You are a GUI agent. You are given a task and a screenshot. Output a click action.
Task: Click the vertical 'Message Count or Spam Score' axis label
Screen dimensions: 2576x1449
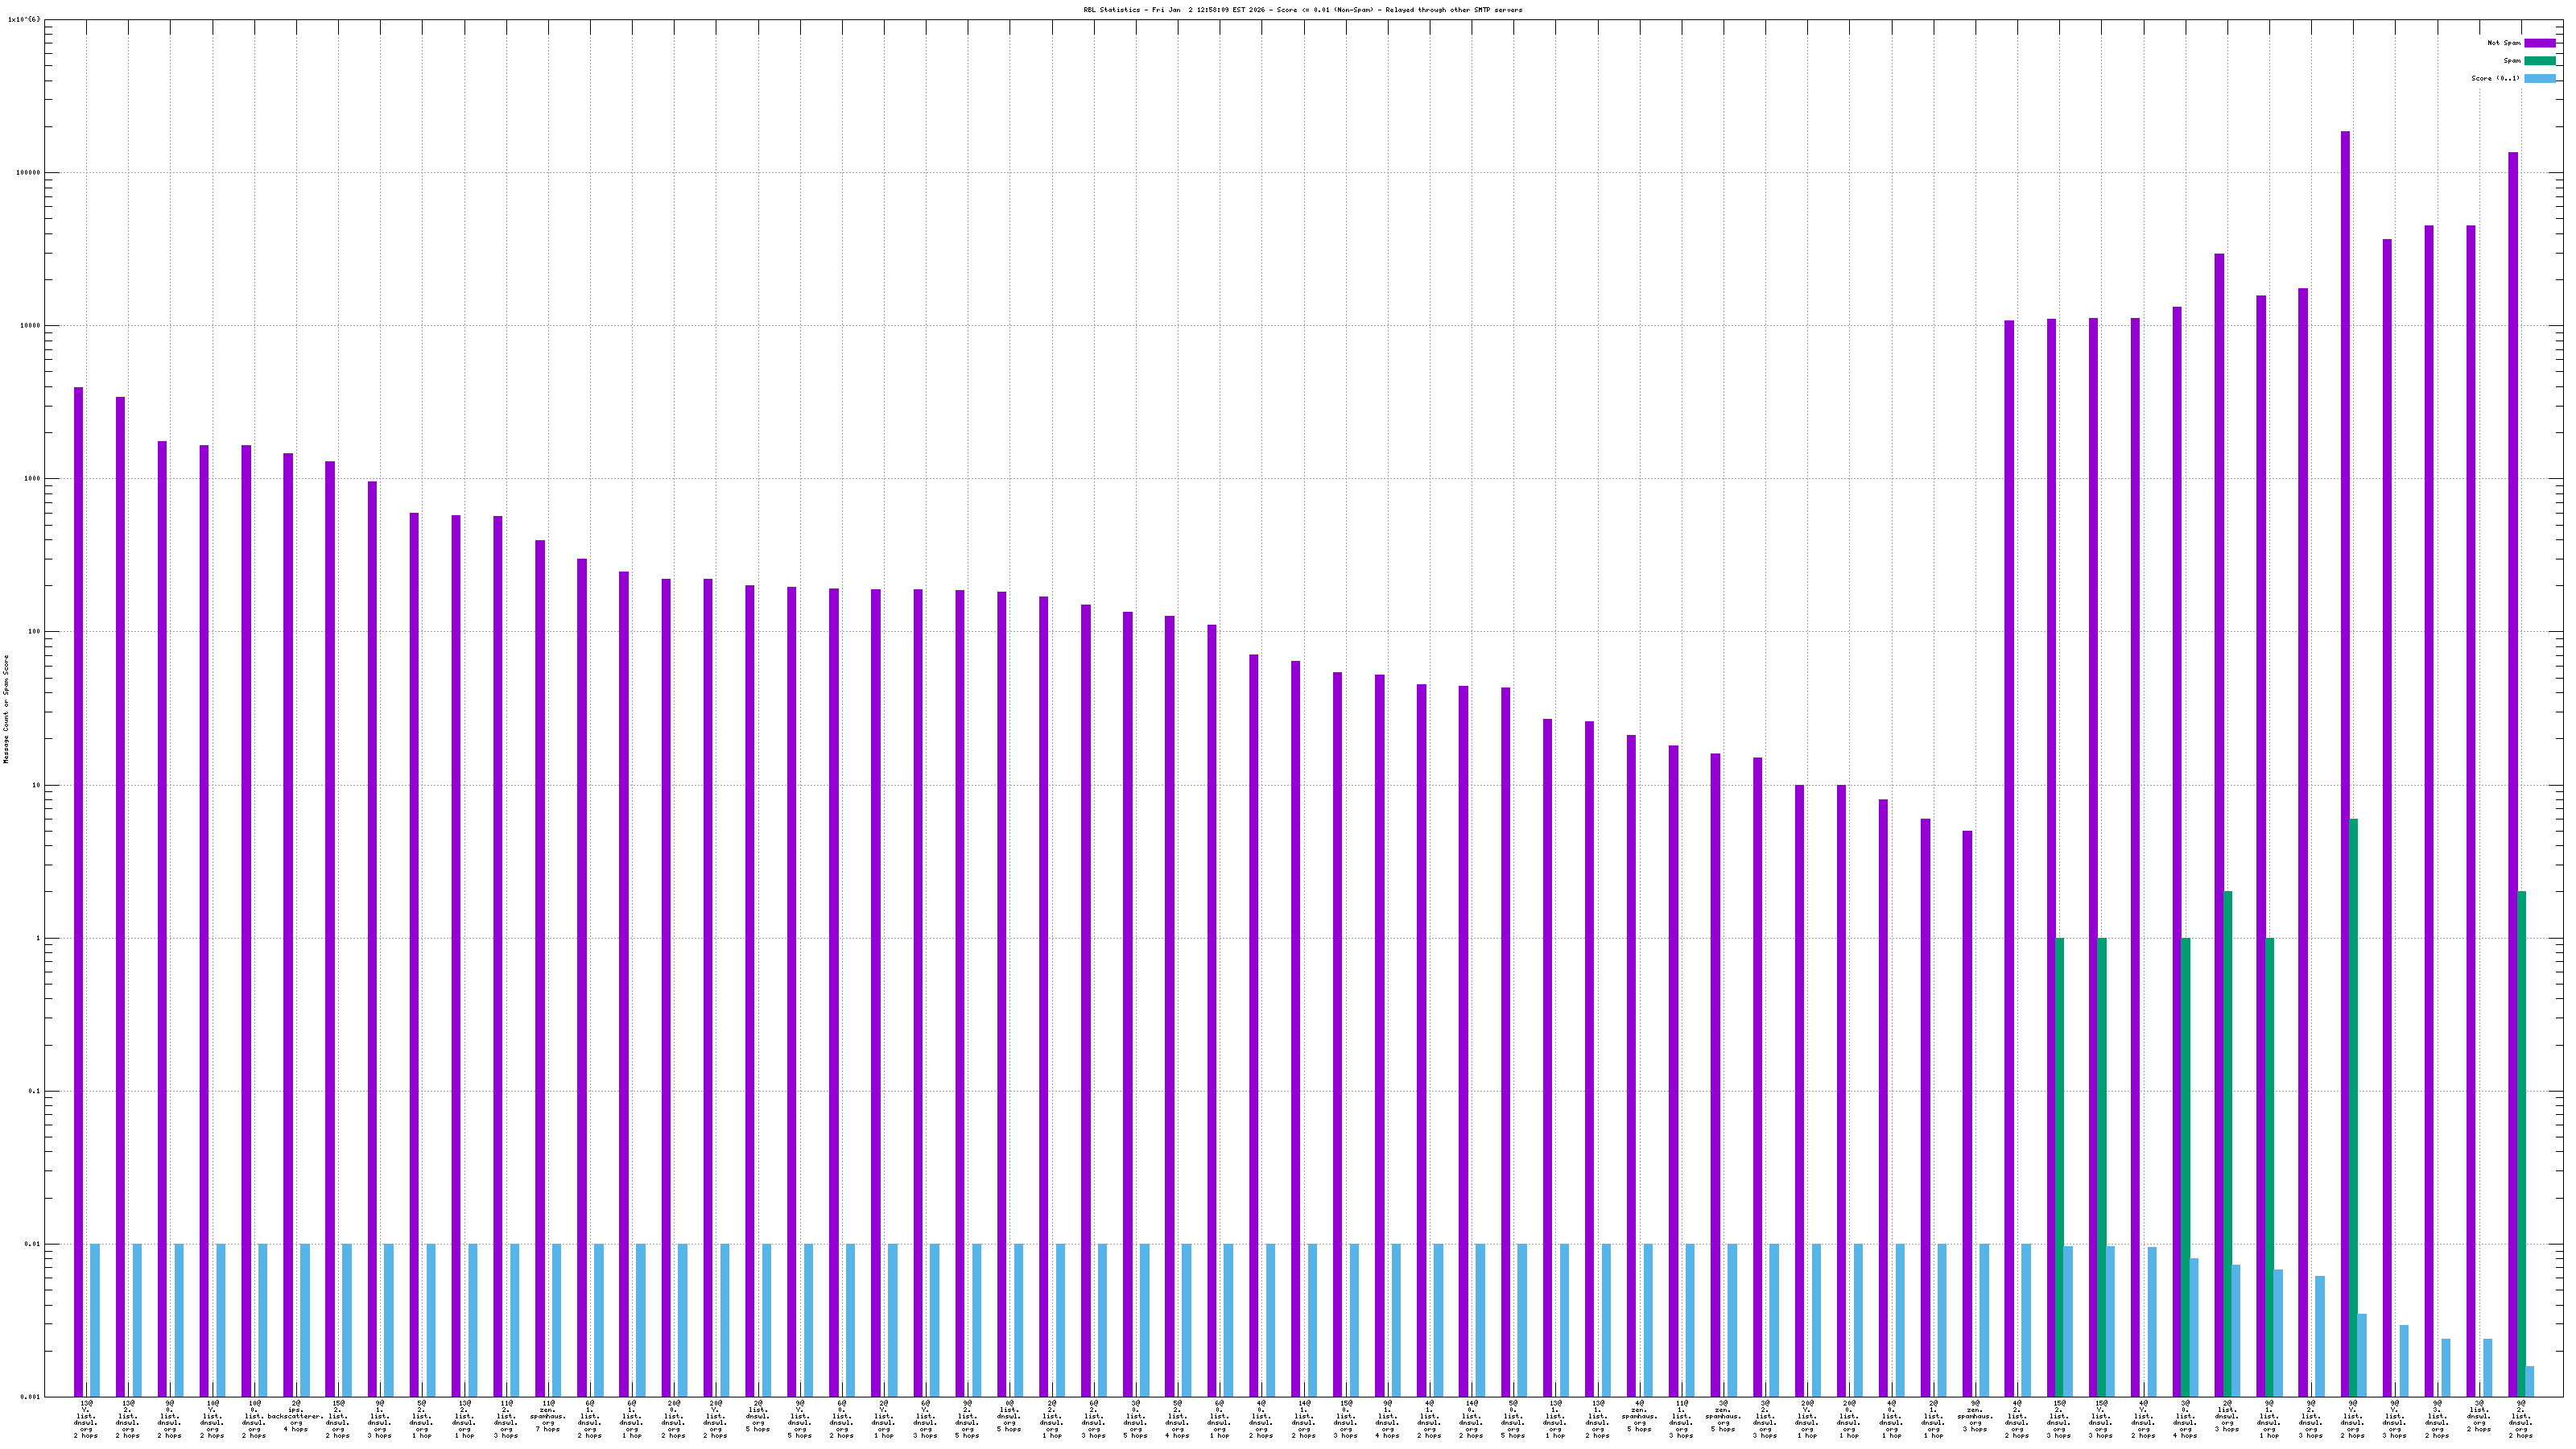coord(6,709)
